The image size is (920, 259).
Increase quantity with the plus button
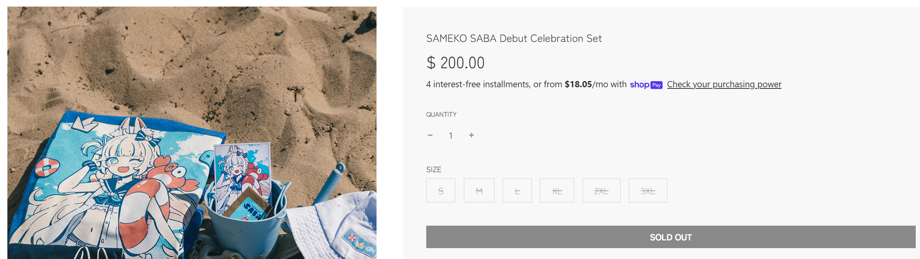coord(471,135)
